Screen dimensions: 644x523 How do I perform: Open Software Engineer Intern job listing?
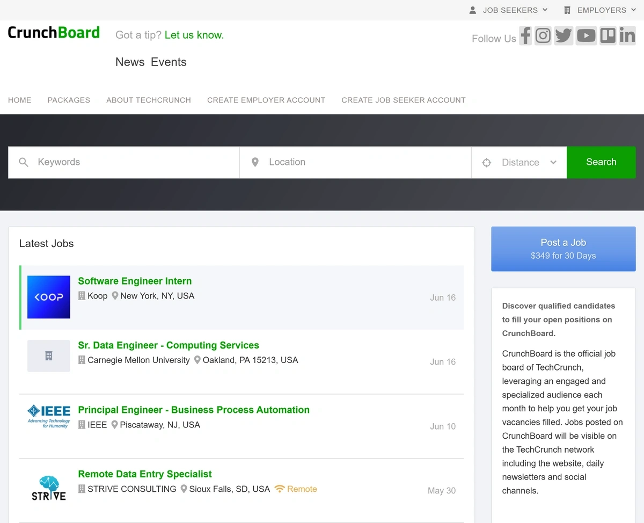tap(135, 281)
